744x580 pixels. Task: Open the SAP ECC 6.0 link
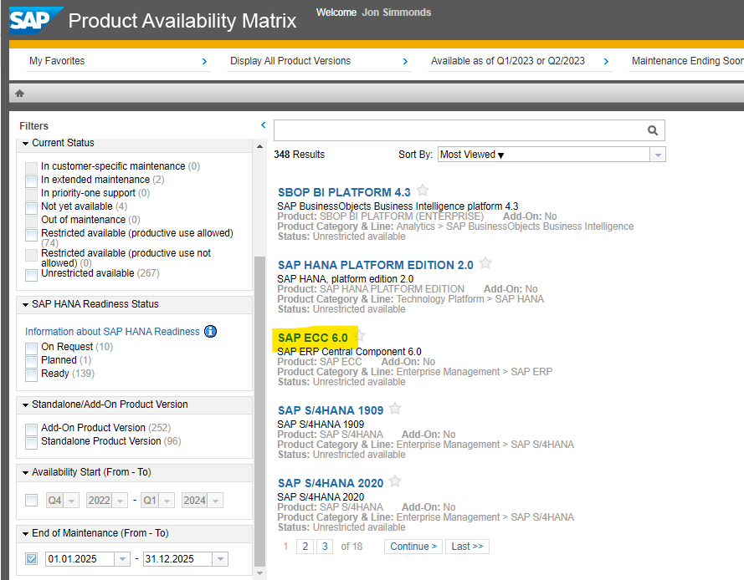[312, 338]
